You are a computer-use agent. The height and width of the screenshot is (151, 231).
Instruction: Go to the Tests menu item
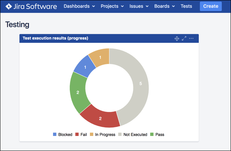click(186, 6)
